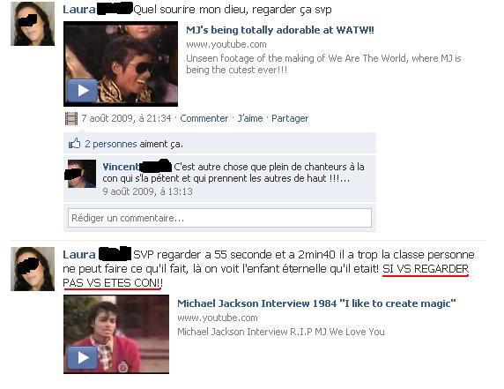Click the film strip video icon
The width and height of the screenshot is (504, 389).
[x=71, y=118]
